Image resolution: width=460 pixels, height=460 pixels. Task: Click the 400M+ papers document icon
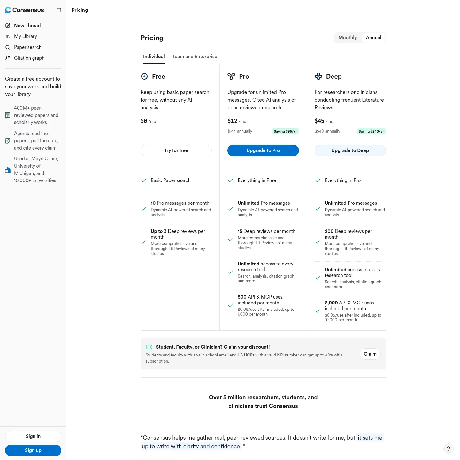(x=8, y=115)
